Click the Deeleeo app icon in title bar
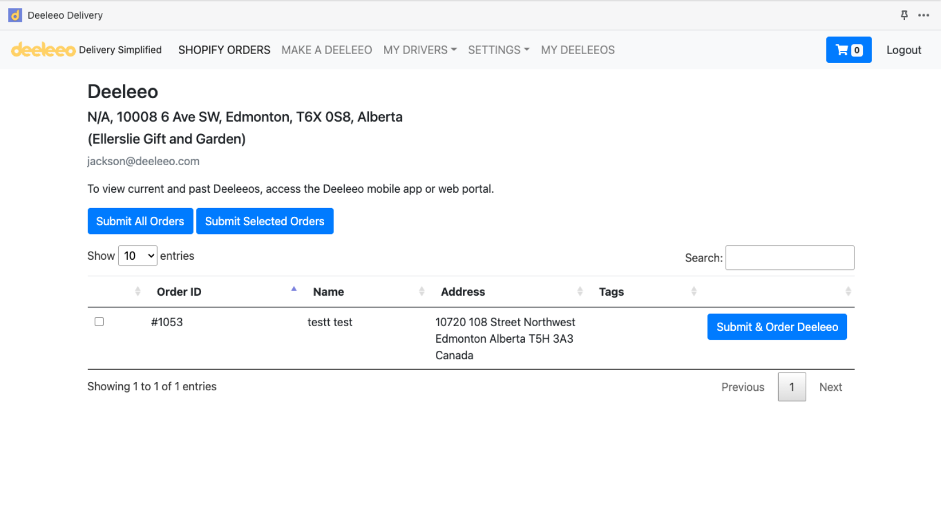 click(x=15, y=15)
